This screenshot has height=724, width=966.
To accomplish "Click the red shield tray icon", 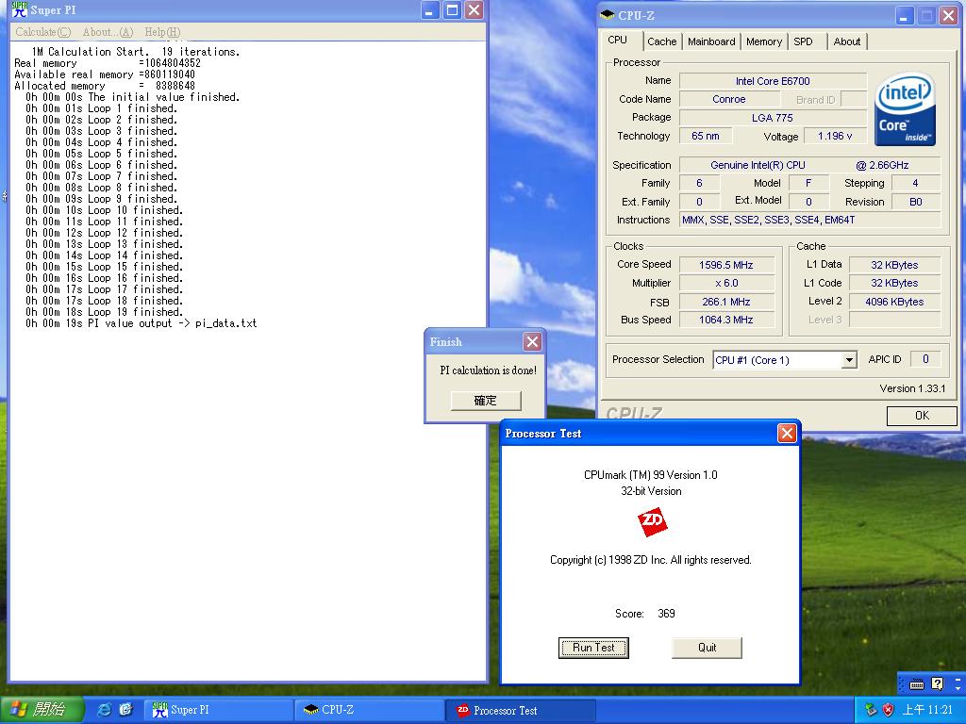I will pos(888,710).
